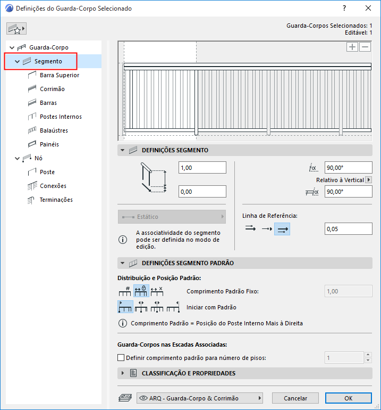Collapse DEFINIÇÕES SEGMENTO panel
The width and height of the screenshot is (381, 410).
122,150
